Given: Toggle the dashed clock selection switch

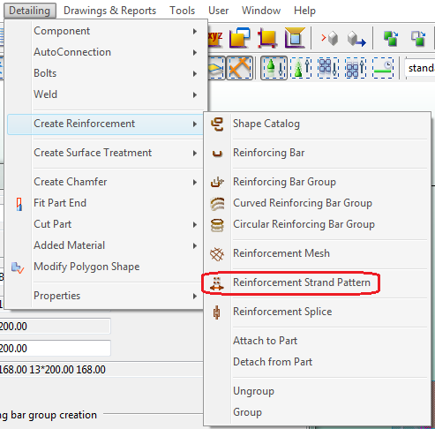Looking at the screenshot, I should [383, 68].
